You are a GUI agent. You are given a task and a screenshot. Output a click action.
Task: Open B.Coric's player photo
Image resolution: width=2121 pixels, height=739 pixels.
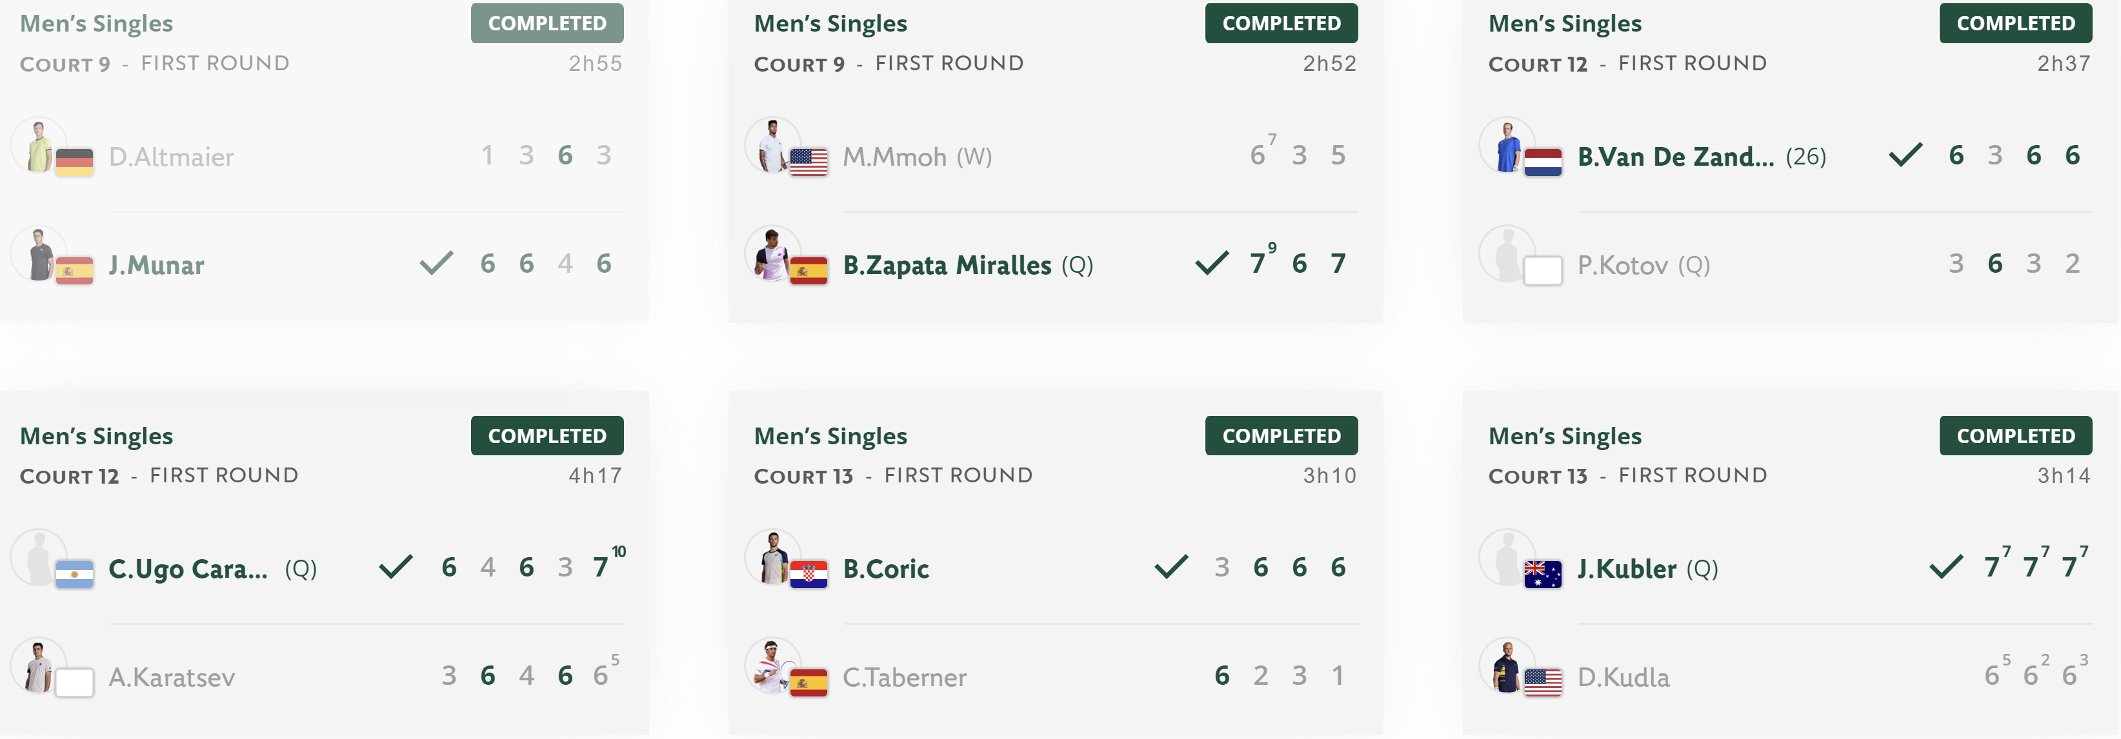tap(773, 557)
